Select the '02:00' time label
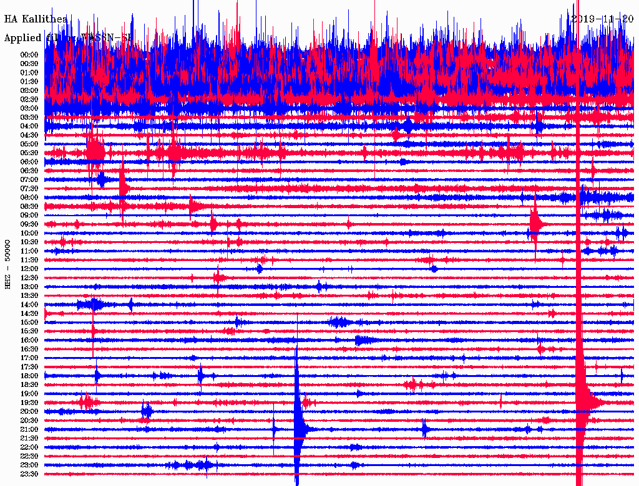Screen dimensions: 639x486 pos(29,91)
